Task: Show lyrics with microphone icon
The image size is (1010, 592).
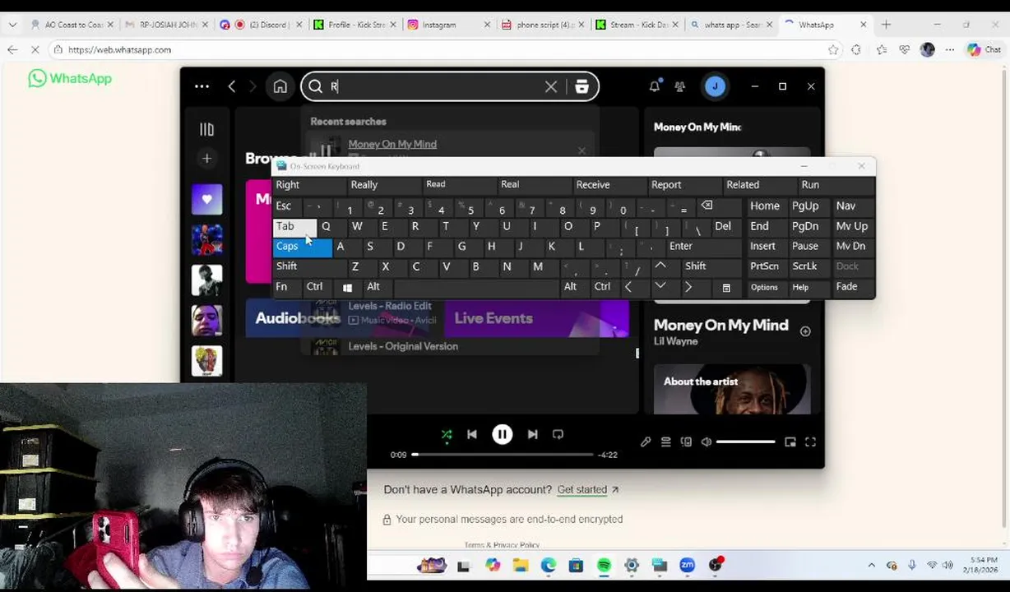Action: point(646,442)
